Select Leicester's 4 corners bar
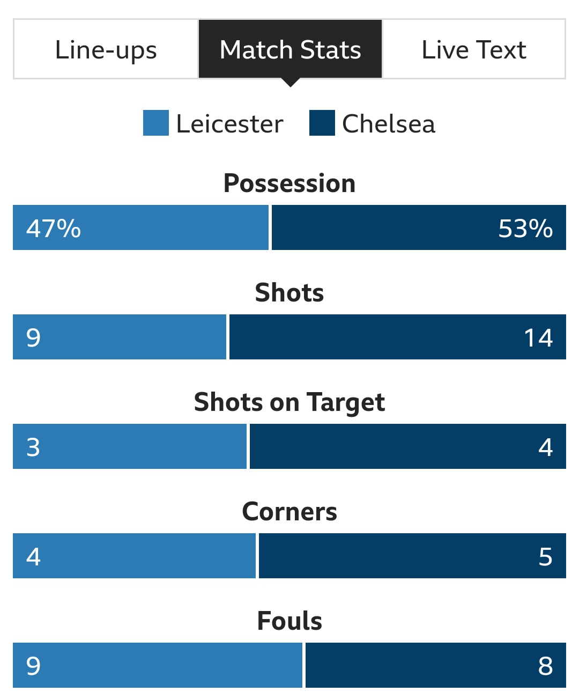 pyautogui.click(x=134, y=556)
